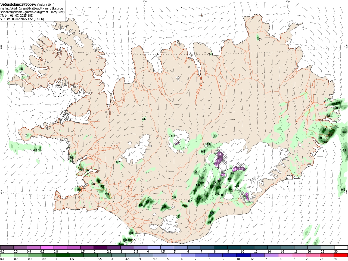The height and width of the screenshot is (261, 348).
Task: Pick the darkest purple swatch between 2 and 2.5
Action: click(x=100, y=247)
